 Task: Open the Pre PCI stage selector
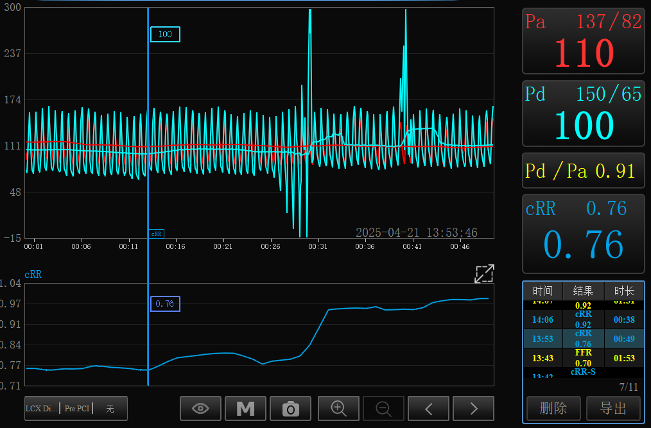77,409
